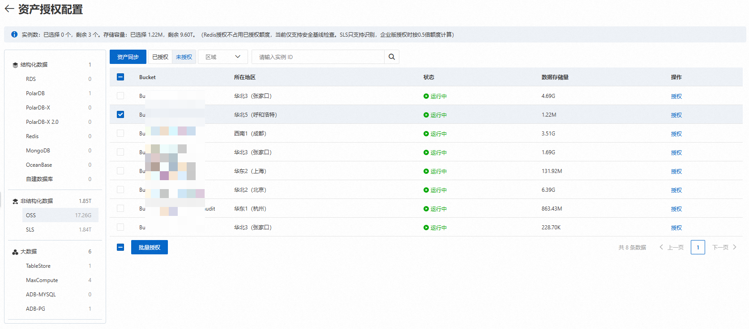The height and width of the screenshot is (329, 749).
Task: Click 授权 for the 131.92M bucket
Action: pos(676,171)
